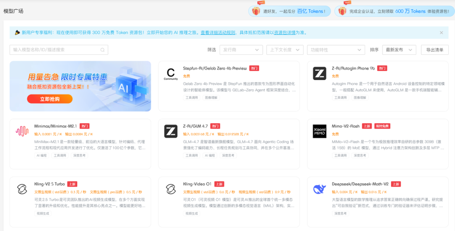The image size is (455, 231).
Task: Click the gift icon in invite friends banner
Action: click(256, 11)
